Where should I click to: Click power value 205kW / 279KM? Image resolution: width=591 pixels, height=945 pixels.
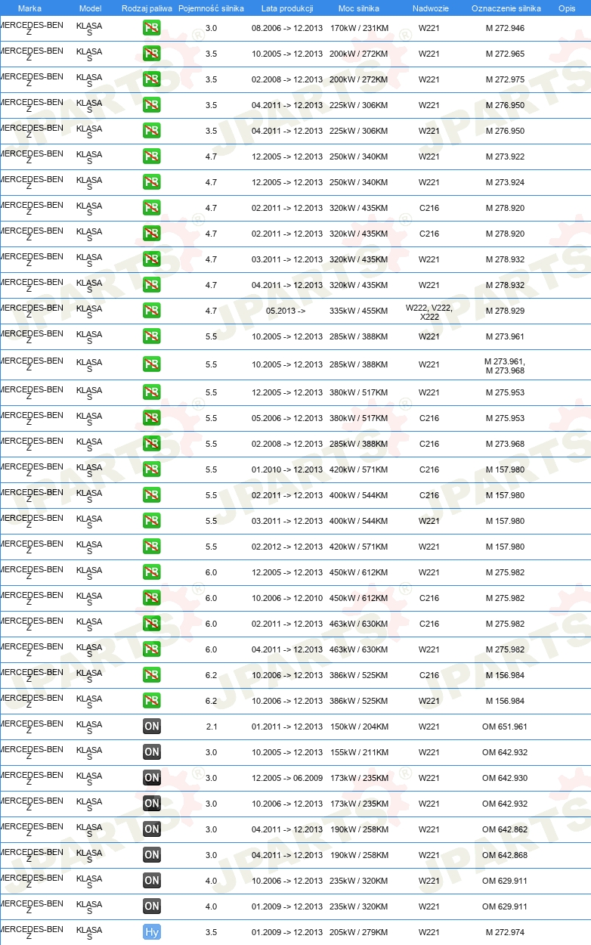point(359,933)
